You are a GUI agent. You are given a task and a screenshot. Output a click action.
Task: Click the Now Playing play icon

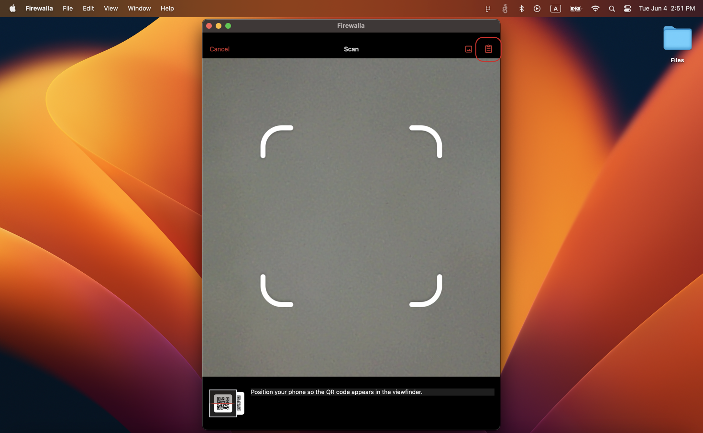(x=537, y=9)
